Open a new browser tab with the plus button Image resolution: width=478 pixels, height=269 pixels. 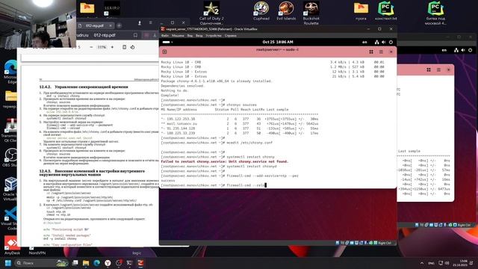pyautogui.click(x=119, y=25)
